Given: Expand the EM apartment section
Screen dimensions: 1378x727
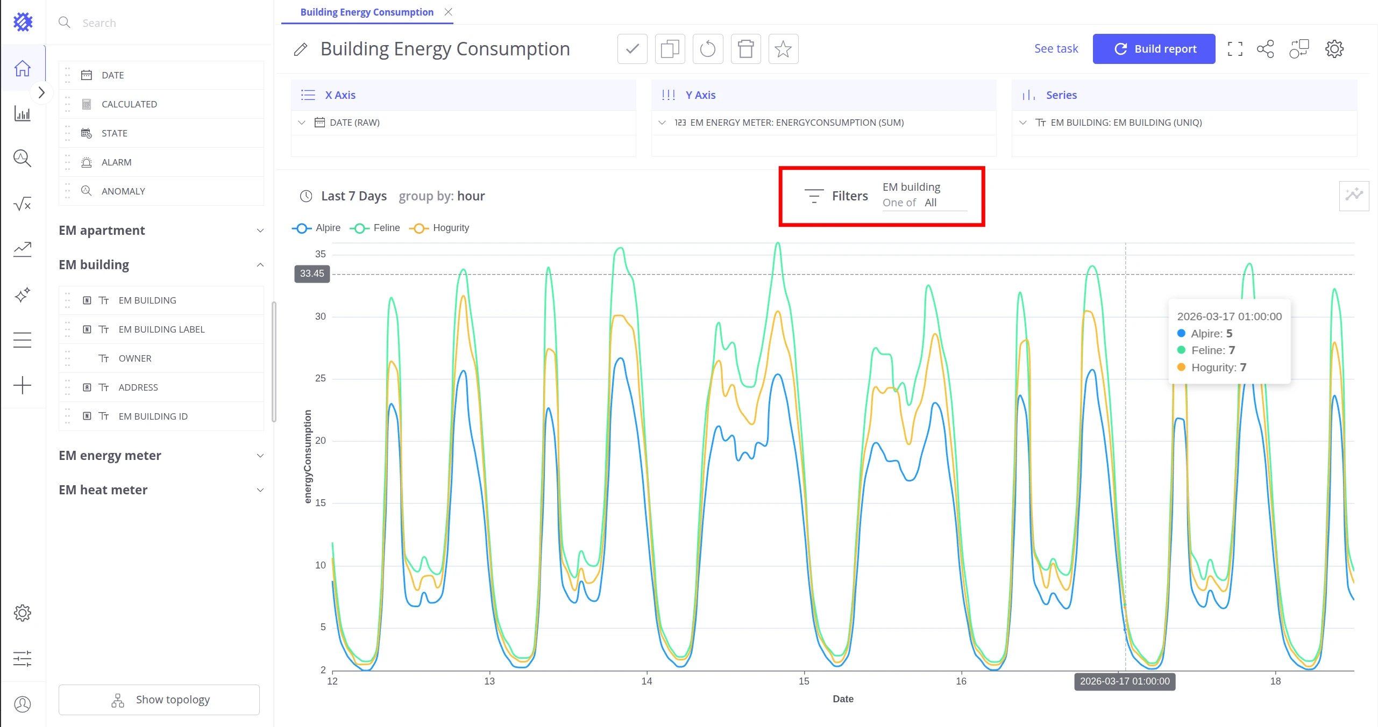Looking at the screenshot, I should (x=161, y=231).
